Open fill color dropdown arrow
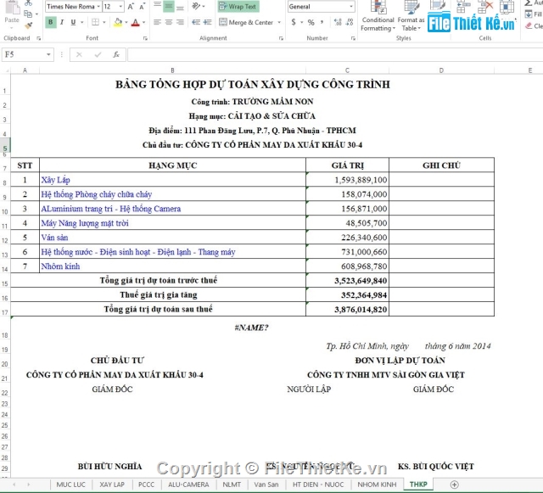Viewport: 543px width, 493px height. point(126,22)
